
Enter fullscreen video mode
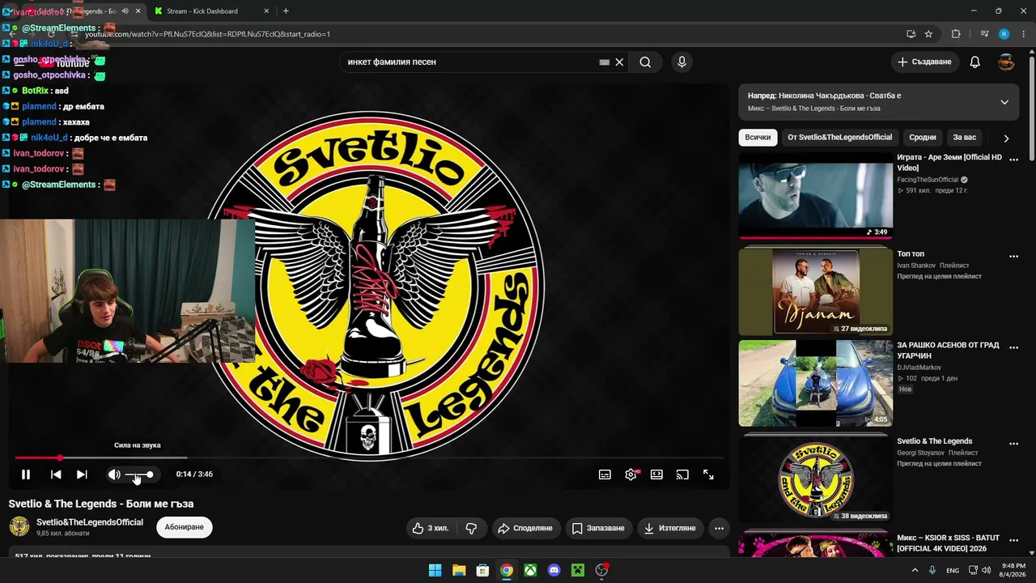pos(708,474)
